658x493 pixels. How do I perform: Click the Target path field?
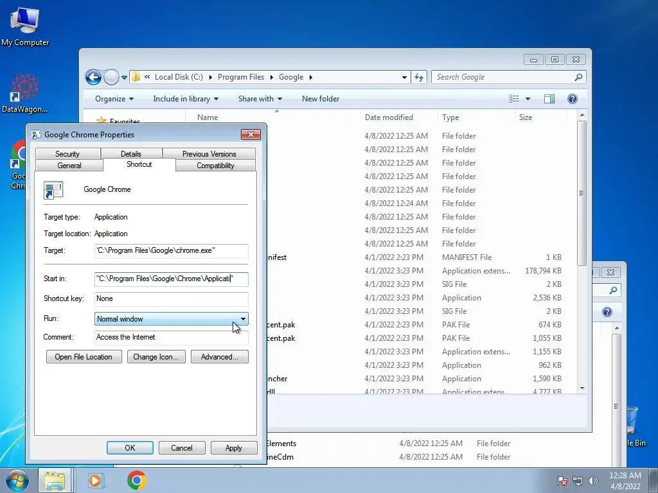(171, 251)
